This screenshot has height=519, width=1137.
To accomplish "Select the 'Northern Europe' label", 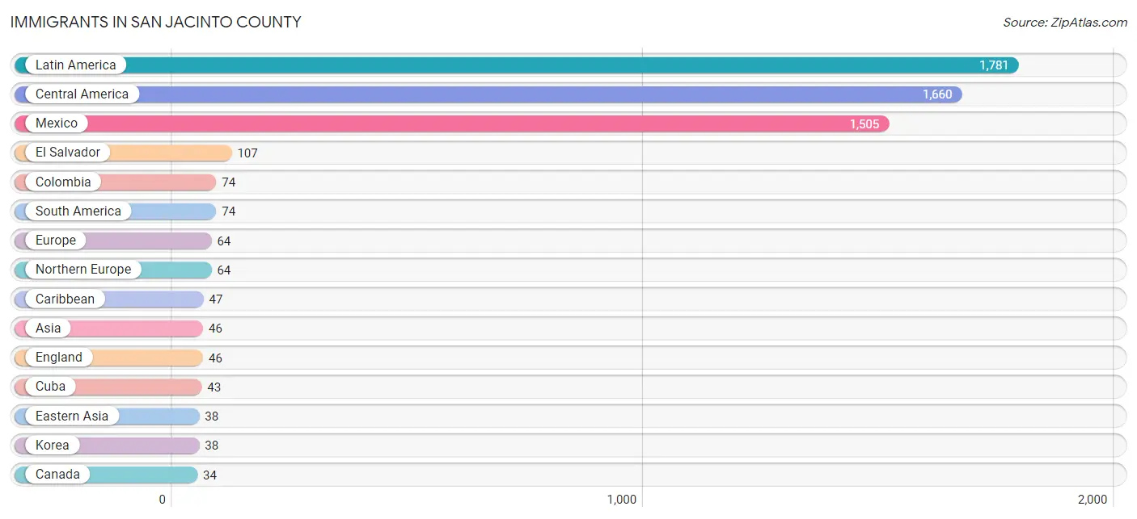I will [83, 270].
